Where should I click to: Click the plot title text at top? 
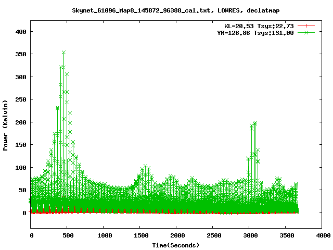coord(166,10)
